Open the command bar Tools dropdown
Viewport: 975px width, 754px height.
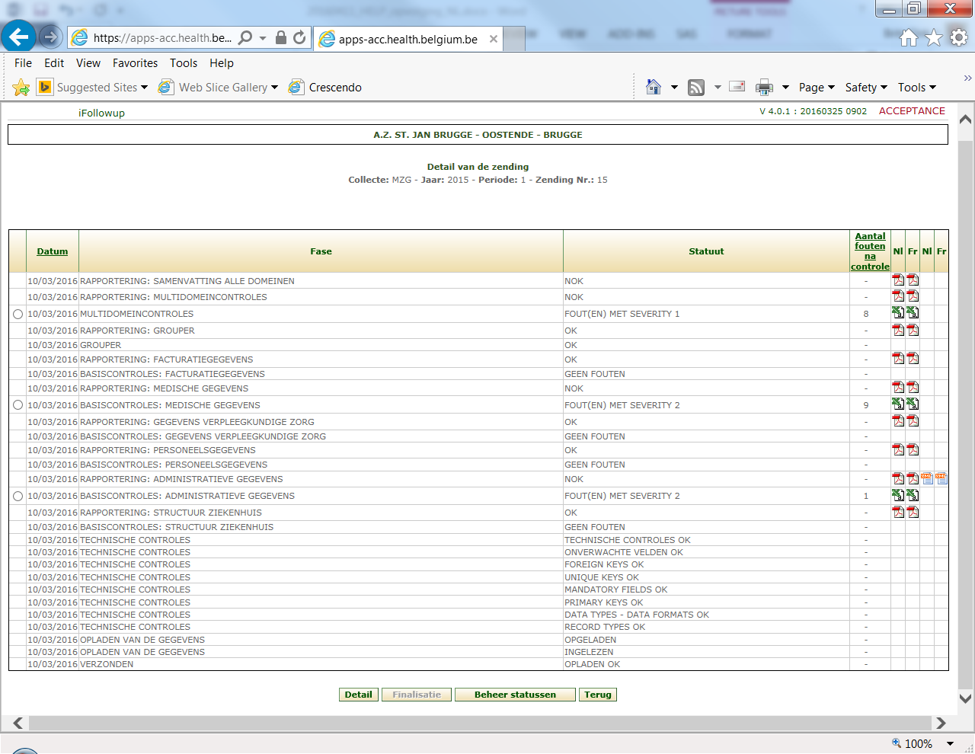click(x=916, y=88)
